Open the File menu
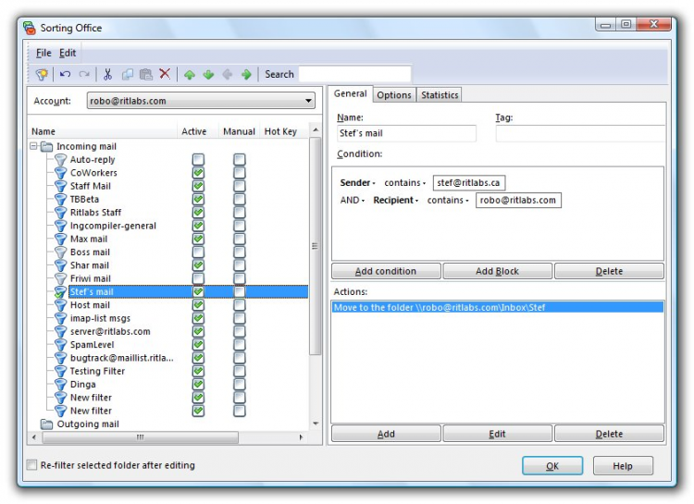 click(43, 53)
